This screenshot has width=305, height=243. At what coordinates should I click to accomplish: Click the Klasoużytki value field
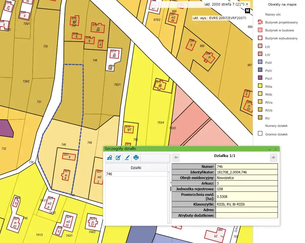[247, 204]
